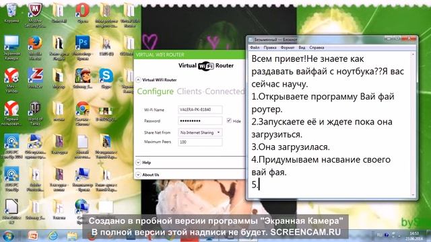The height and width of the screenshot is (242, 431).
Task: Open the blank new text file on desktop
Action: [82, 146]
